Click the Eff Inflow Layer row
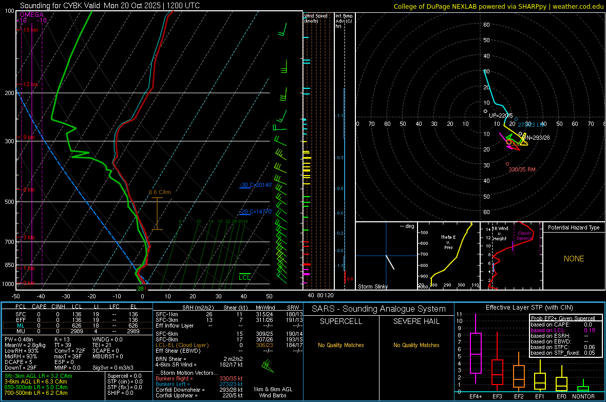Viewport: 606px width, 402px height. click(229, 326)
